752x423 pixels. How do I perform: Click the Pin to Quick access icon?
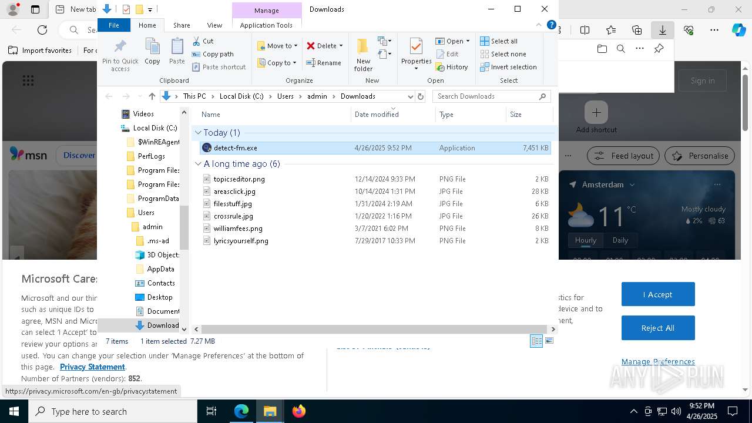point(120,55)
